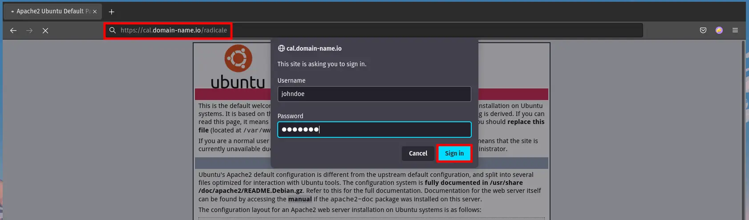Stop page loading with the X button
This screenshot has height=220, width=749.
click(45, 30)
